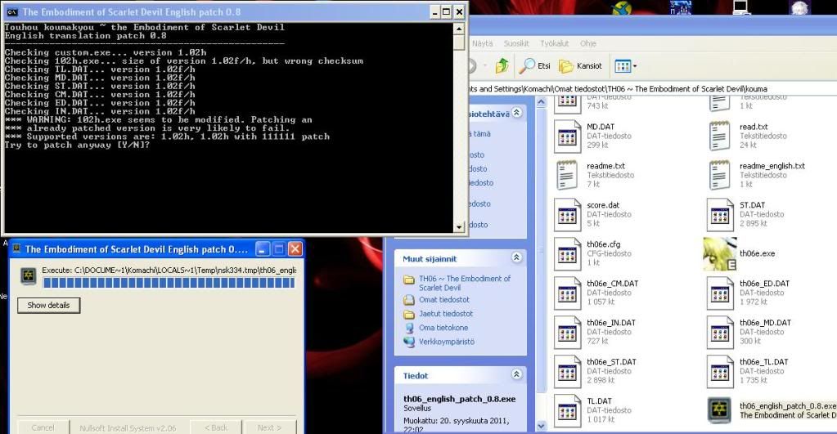Screen dimensions: 837x434
Task: Click the Up folder toolbar icon in Explorer
Action: point(502,65)
